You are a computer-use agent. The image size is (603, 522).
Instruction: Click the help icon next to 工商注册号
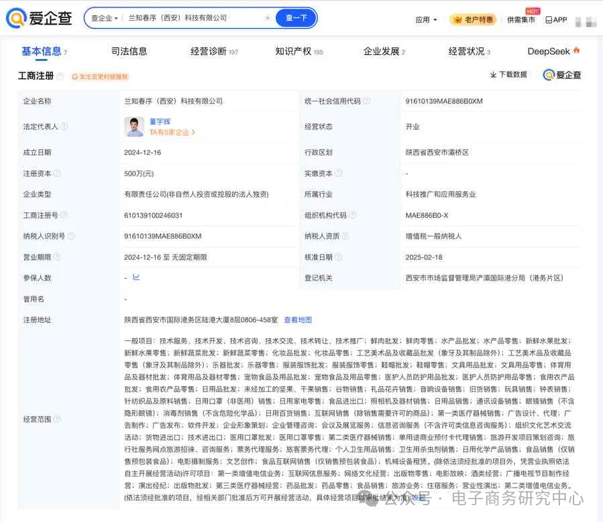64,215
